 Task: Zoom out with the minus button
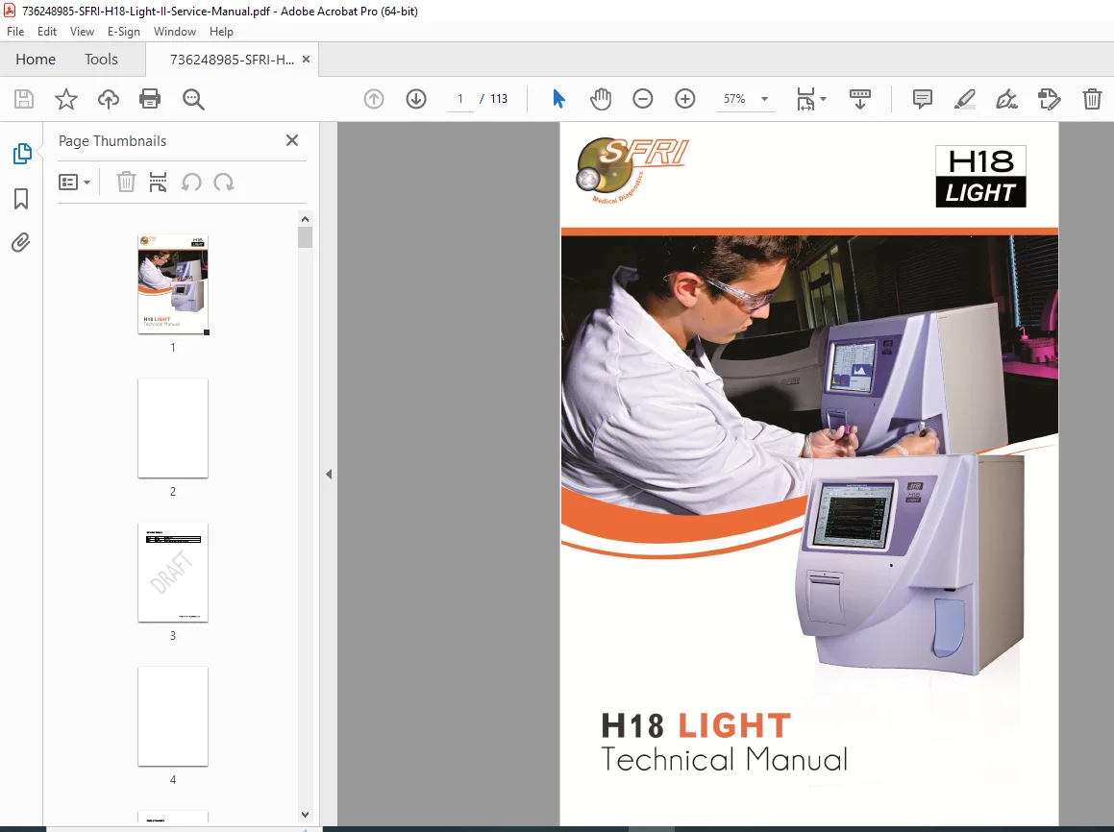pos(643,99)
